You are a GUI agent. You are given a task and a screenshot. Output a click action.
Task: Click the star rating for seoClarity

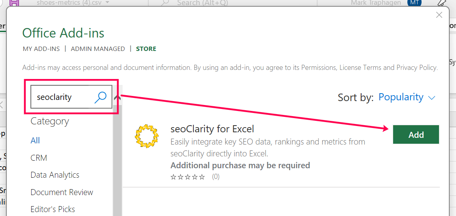click(x=187, y=177)
